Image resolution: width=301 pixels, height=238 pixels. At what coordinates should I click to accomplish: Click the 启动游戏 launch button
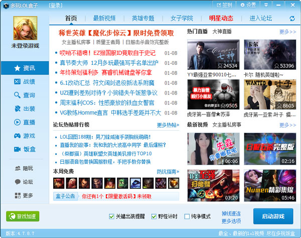click(x=273, y=216)
